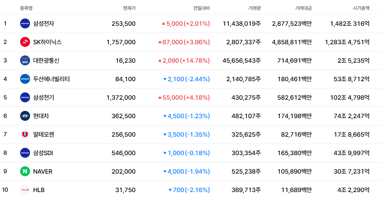Click 삼성전자 volume 11,438,019주
The width and height of the screenshot is (382, 198).
click(242, 24)
